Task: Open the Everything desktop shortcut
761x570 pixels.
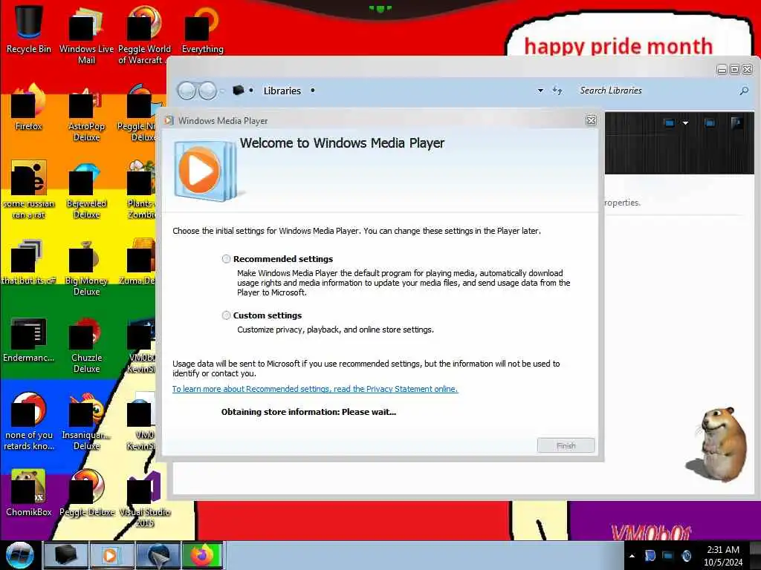Action: pos(202,29)
